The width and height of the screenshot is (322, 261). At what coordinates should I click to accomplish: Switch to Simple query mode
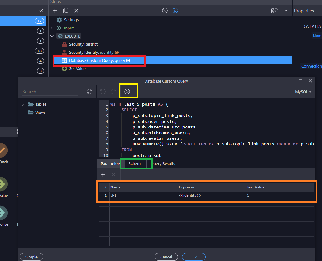[x=31, y=257]
